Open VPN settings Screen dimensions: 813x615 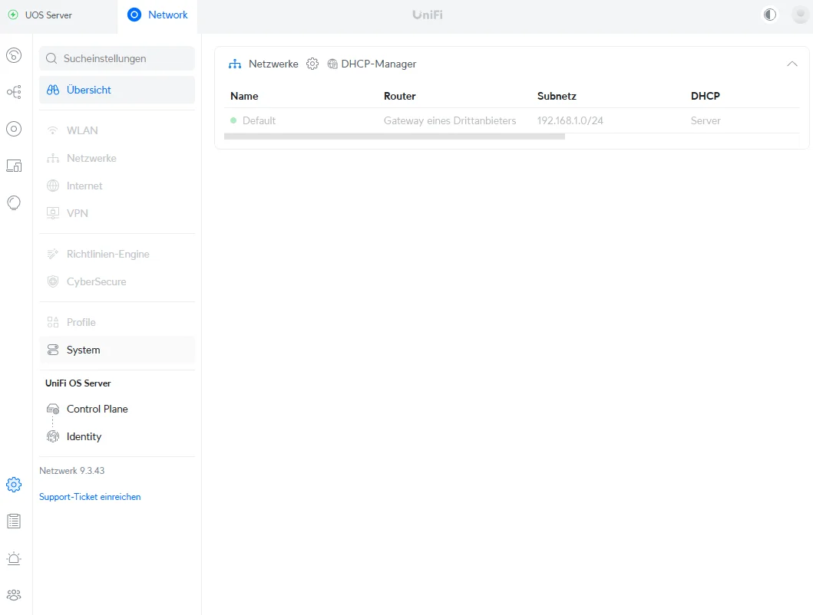click(117, 213)
